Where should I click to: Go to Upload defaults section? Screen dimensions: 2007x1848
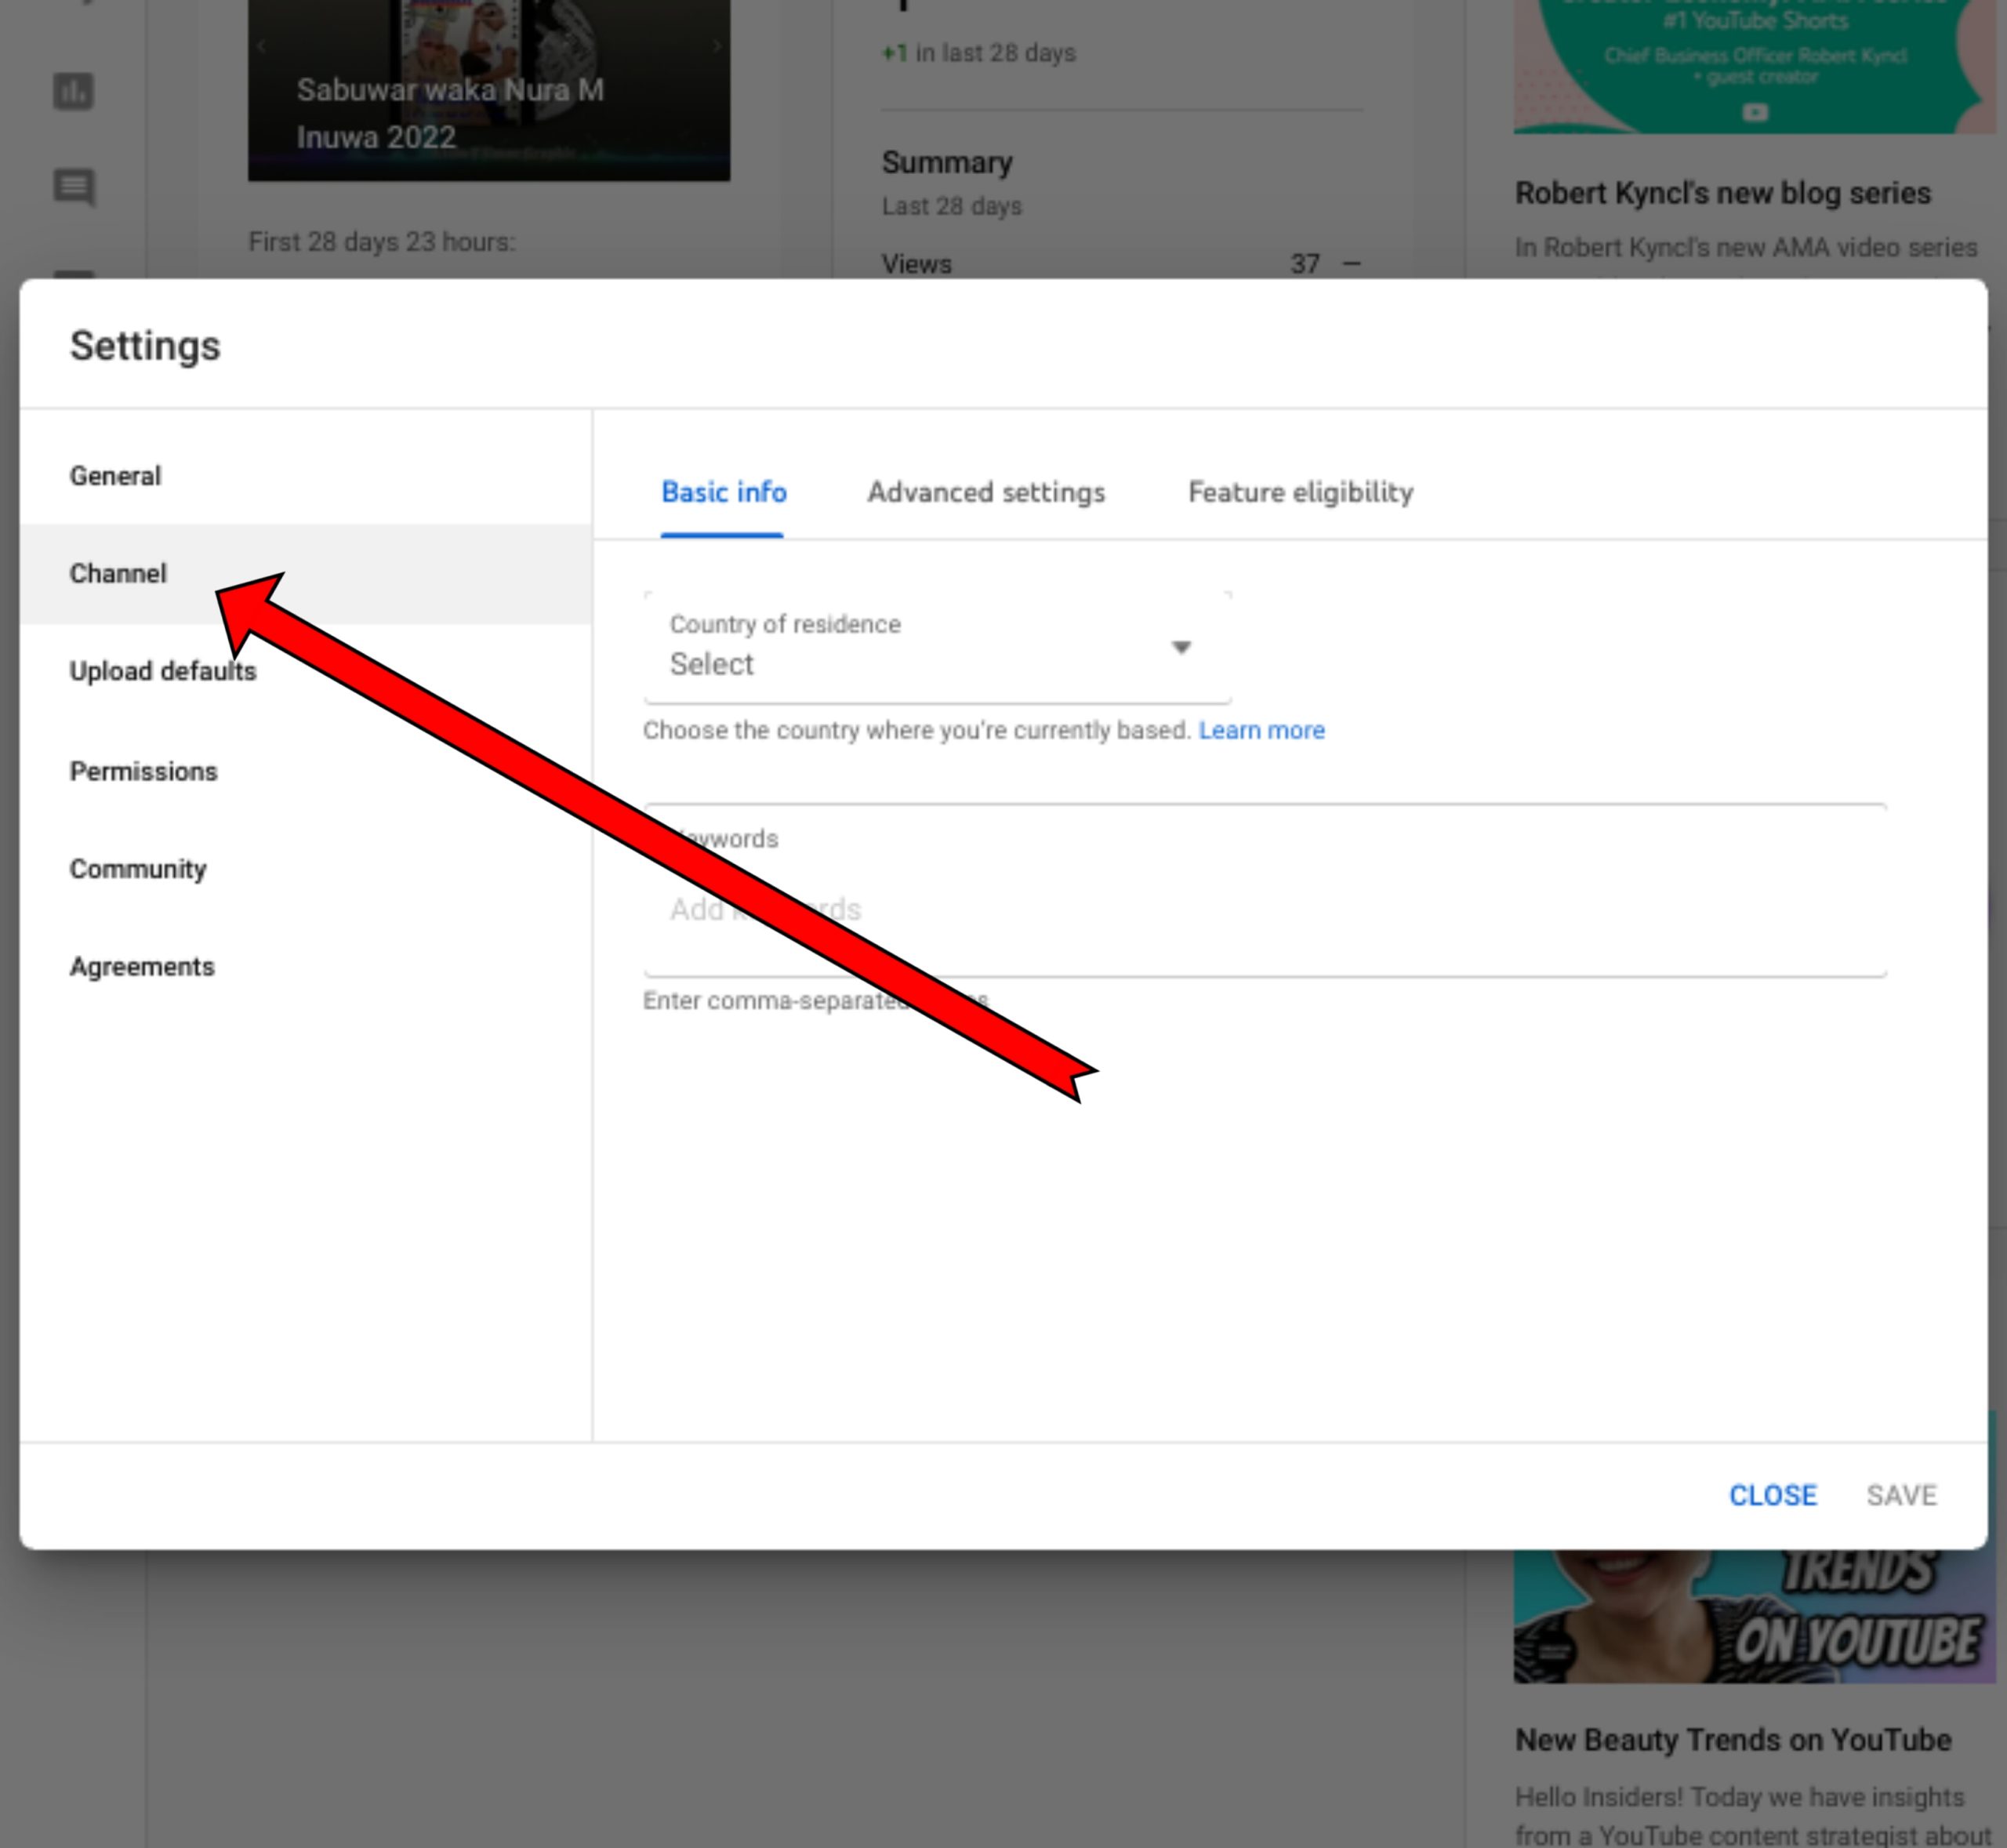(162, 671)
